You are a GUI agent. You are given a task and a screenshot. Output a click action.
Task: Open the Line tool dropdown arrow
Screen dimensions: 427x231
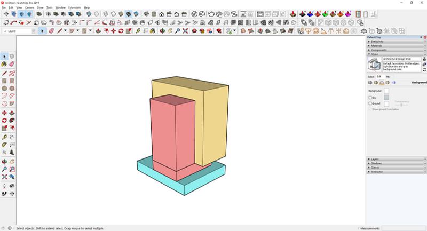click(65, 31)
